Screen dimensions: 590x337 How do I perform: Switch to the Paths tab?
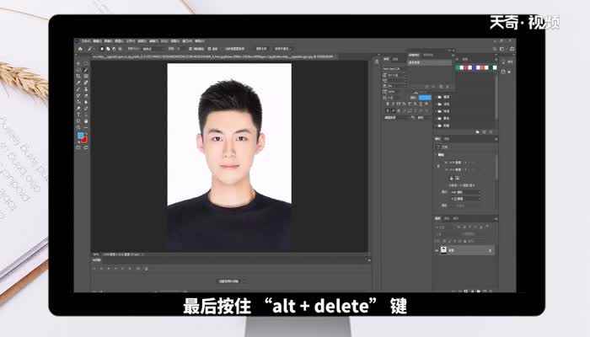pyautogui.click(x=456, y=218)
